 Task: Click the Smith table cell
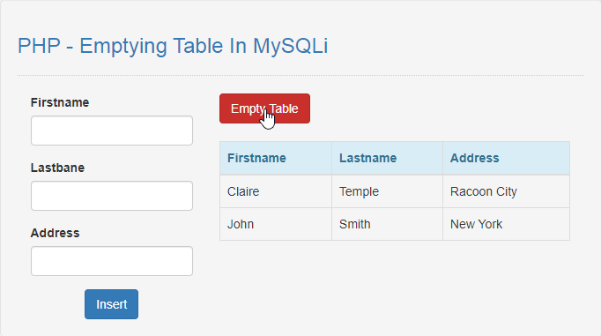coord(387,224)
